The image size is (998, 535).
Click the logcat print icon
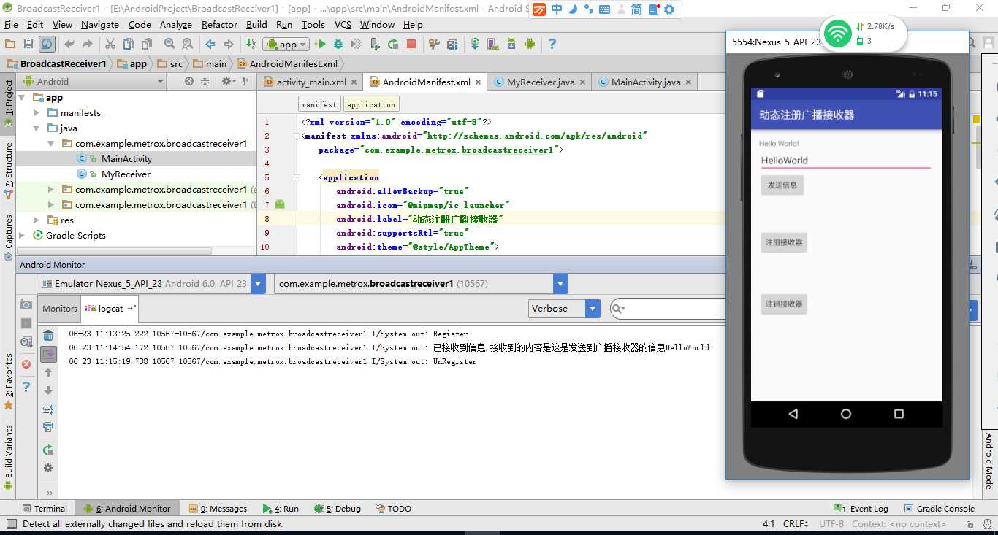click(48, 428)
